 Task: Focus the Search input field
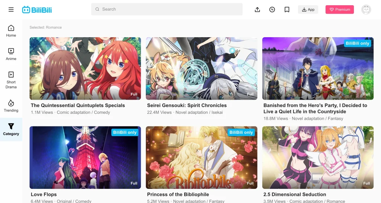point(167,9)
